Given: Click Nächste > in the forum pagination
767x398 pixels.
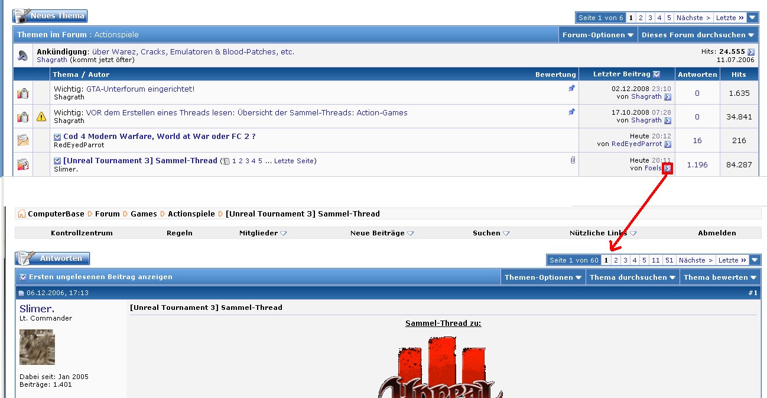Looking at the screenshot, I should point(694,18).
